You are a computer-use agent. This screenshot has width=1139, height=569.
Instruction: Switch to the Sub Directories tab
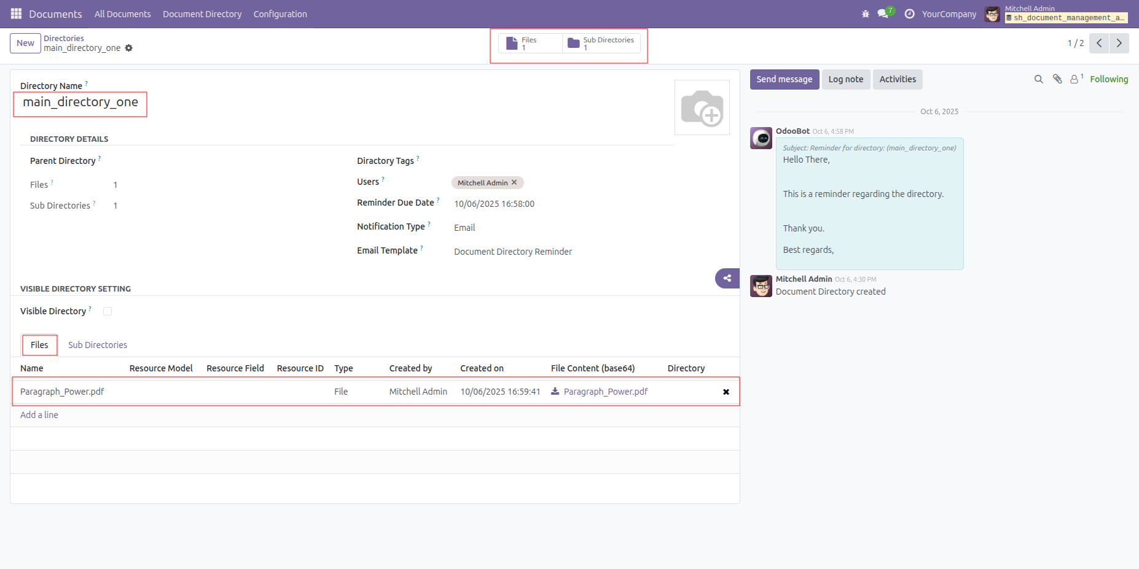[x=97, y=345]
